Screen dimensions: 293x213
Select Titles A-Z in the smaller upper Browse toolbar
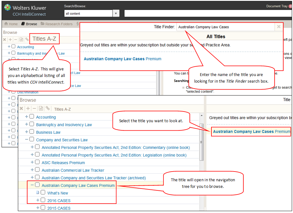pyautogui.click(x=44, y=39)
